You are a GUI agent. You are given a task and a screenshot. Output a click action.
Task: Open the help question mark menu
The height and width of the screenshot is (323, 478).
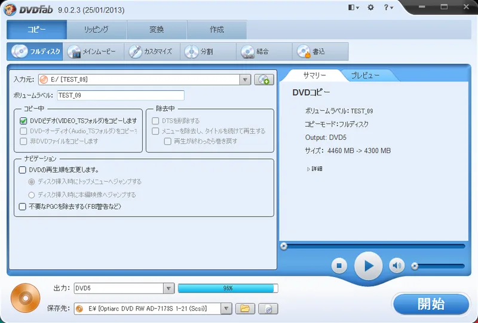(388, 7)
